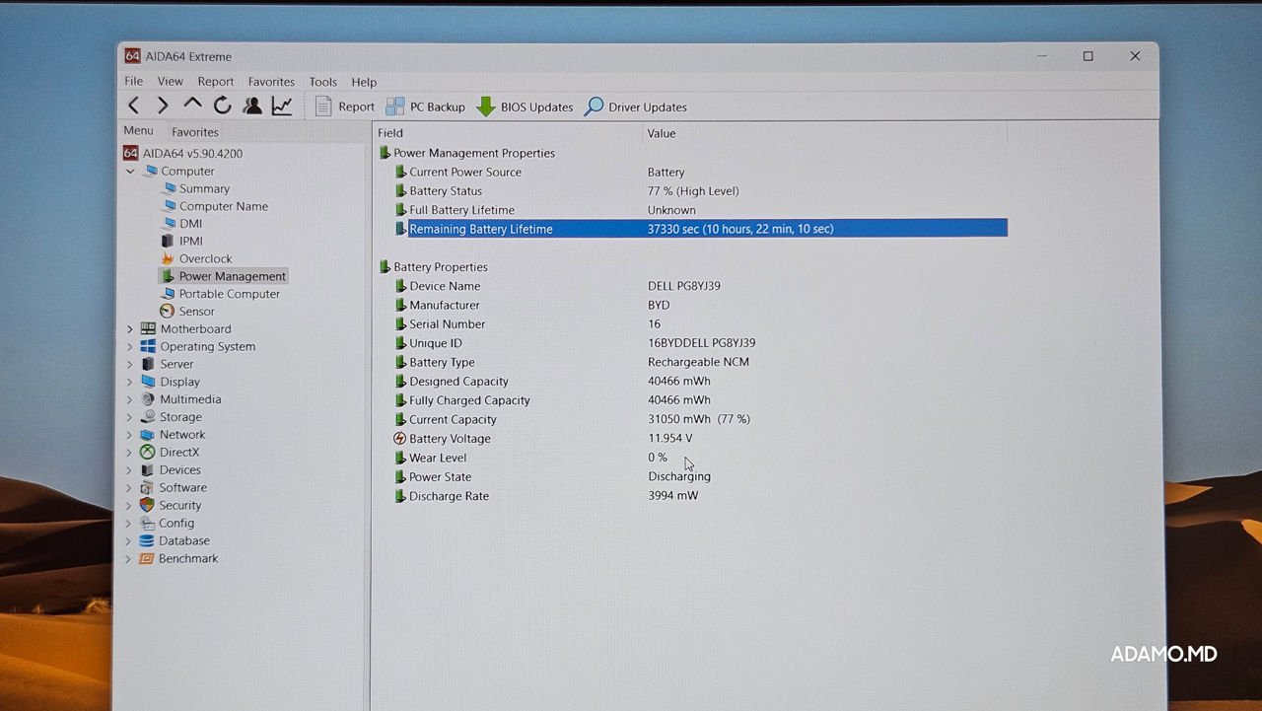1262x711 pixels.
Task: Click the Security shield icon
Action: pos(147,505)
